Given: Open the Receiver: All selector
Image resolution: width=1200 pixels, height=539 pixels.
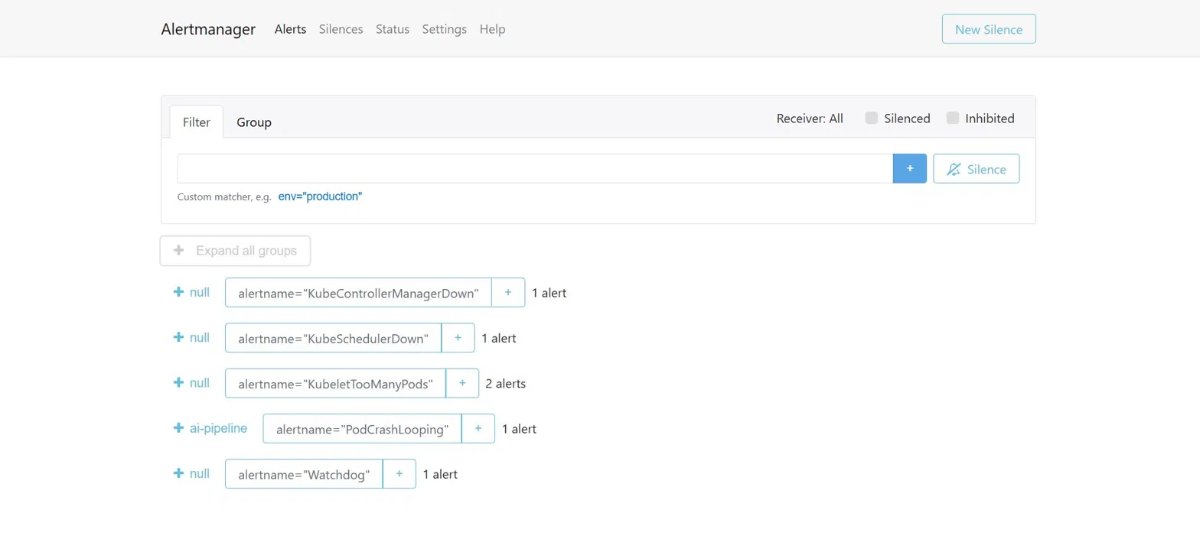Looking at the screenshot, I should click(x=810, y=119).
